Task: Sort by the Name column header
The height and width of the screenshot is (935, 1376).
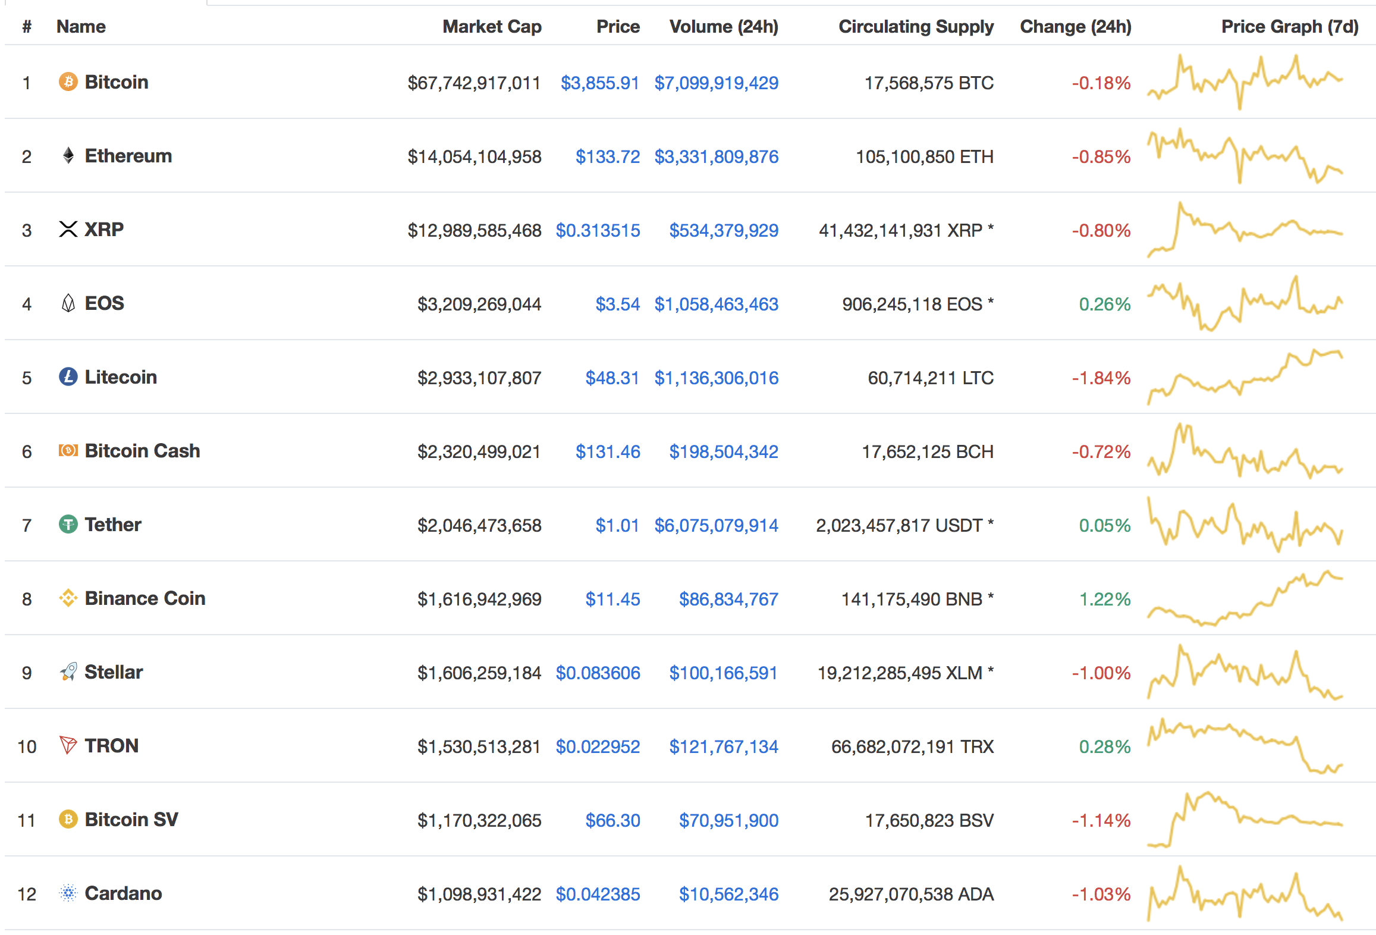Action: pos(81,26)
